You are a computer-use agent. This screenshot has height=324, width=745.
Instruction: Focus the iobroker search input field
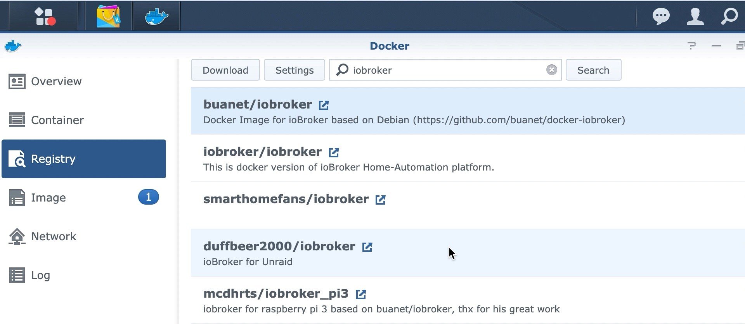445,70
